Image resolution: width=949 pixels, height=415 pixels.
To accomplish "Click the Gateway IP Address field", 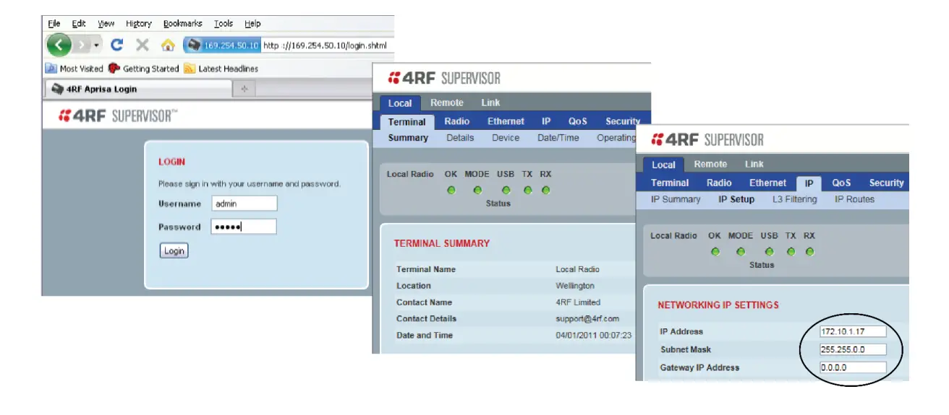I will 853,367.
